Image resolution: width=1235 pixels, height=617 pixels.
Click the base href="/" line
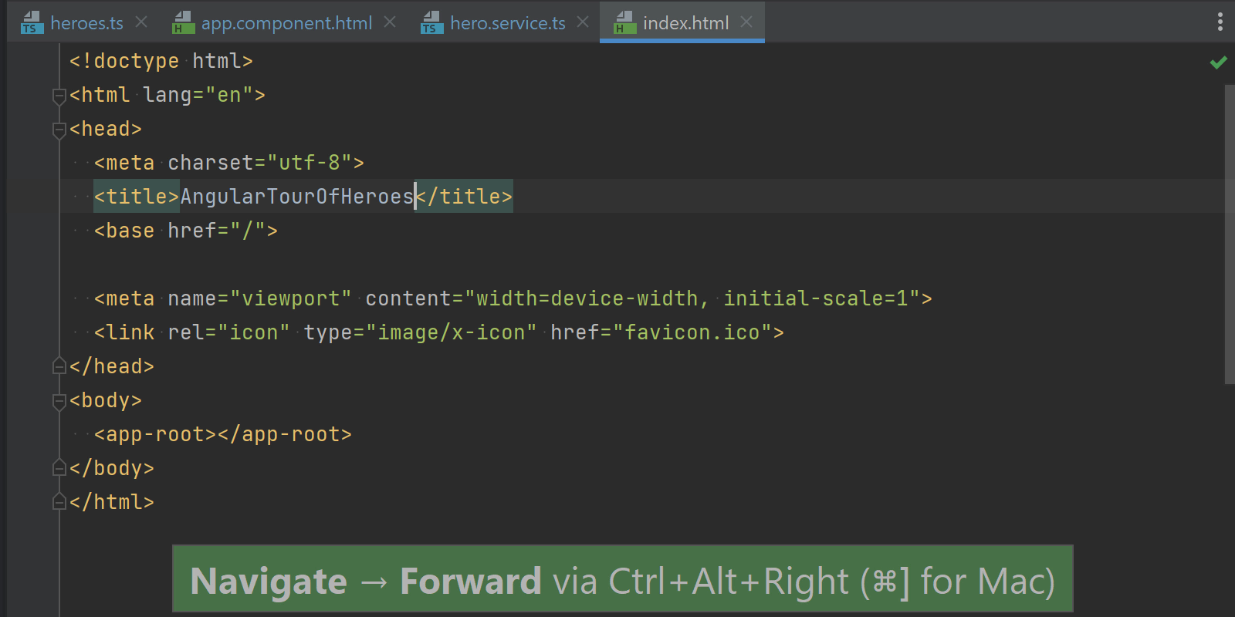pyautogui.click(x=186, y=231)
